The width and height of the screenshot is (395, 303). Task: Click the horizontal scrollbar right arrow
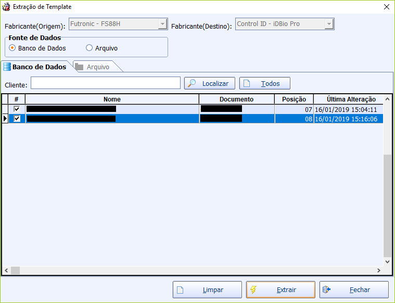(379, 270)
